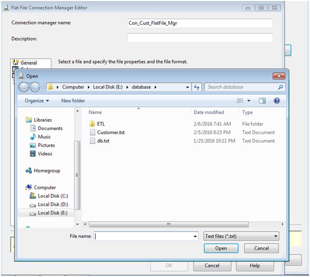310x277 pixels.
Task: Click the file list scroll right arrow
Action: [282, 224]
